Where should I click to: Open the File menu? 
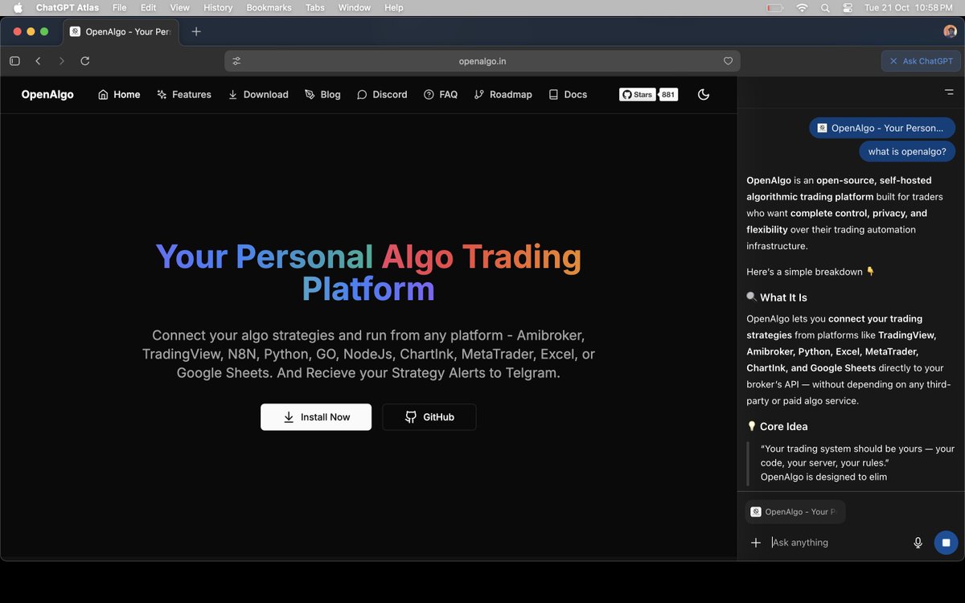click(119, 7)
